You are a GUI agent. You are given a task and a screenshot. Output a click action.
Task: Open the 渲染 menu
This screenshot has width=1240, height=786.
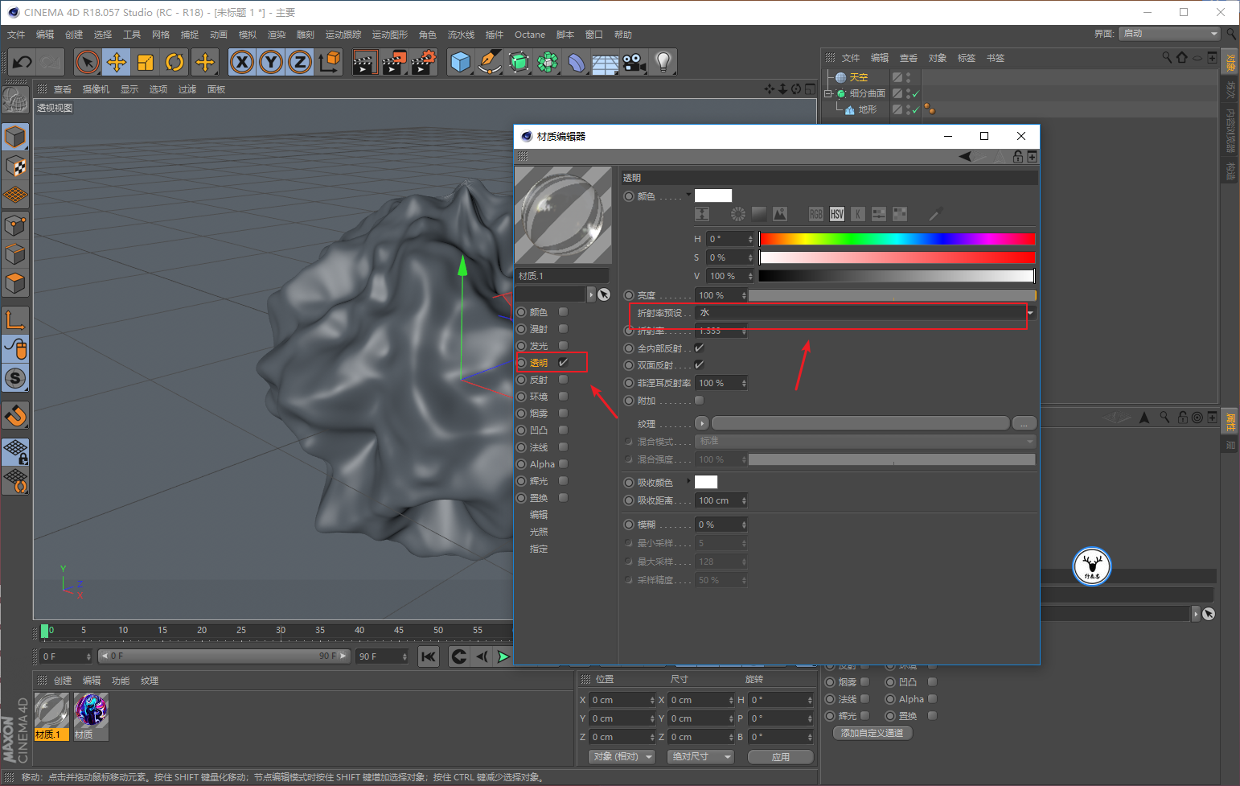point(277,35)
